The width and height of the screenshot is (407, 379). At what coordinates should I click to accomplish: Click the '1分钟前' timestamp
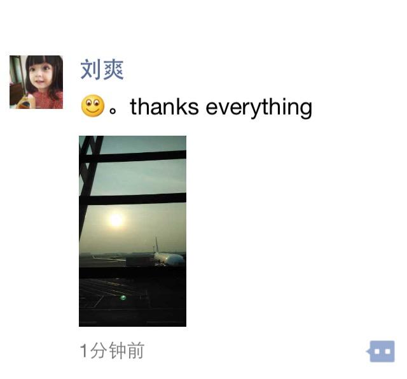click(x=112, y=351)
